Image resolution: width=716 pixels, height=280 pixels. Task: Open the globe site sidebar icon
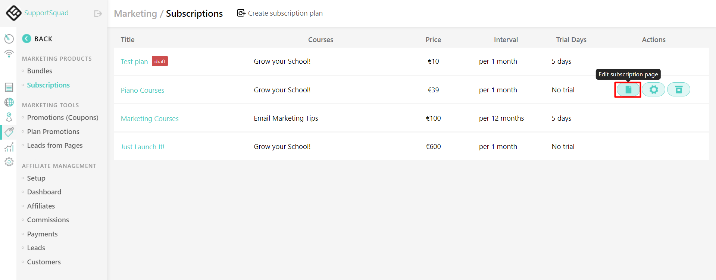9,102
